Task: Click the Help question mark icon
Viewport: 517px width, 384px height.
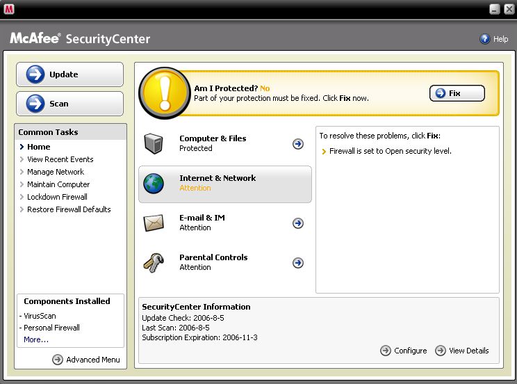Action: coord(485,39)
